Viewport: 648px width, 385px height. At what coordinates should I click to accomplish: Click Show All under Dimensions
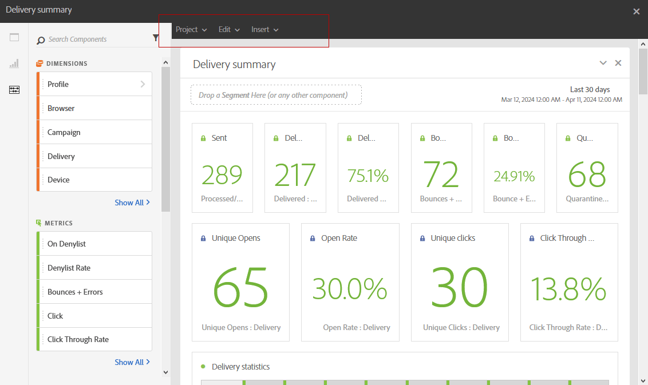click(x=132, y=202)
